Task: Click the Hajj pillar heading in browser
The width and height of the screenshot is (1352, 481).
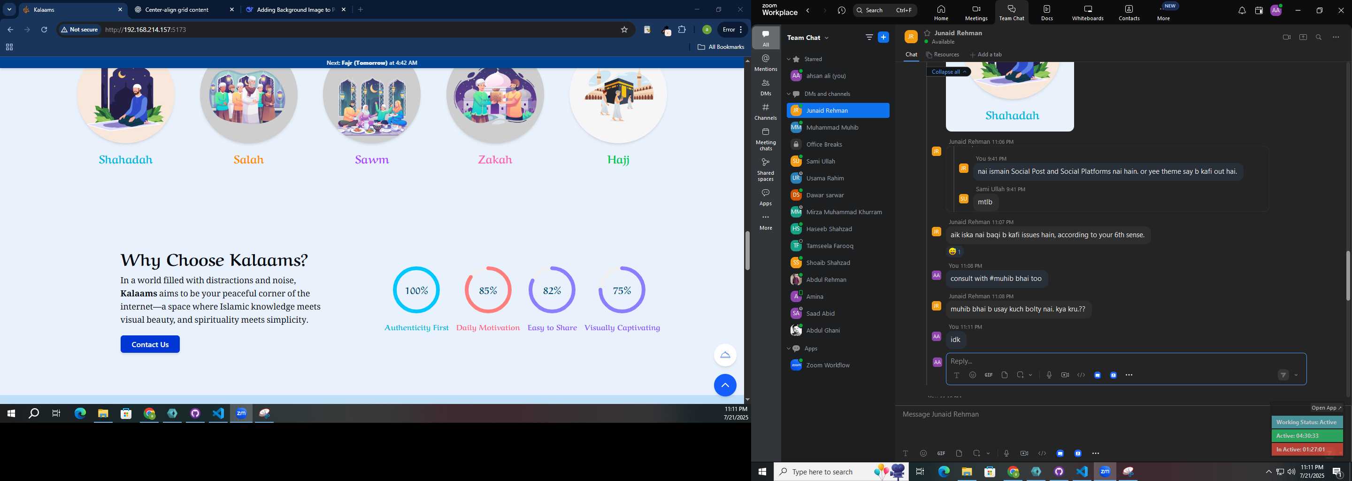Action: (x=618, y=160)
